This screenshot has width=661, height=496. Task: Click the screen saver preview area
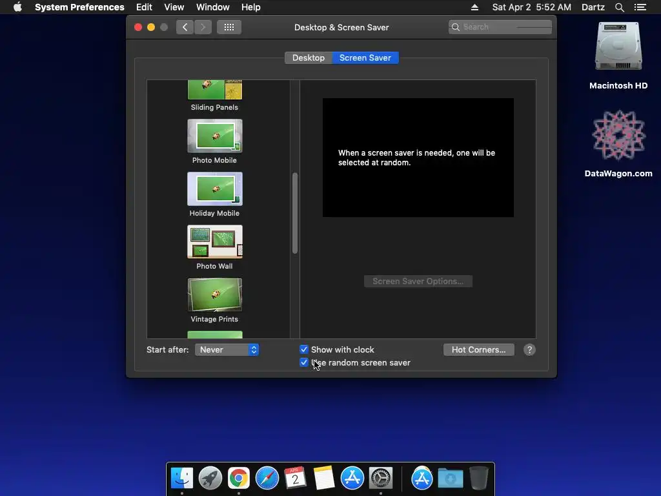pos(418,158)
